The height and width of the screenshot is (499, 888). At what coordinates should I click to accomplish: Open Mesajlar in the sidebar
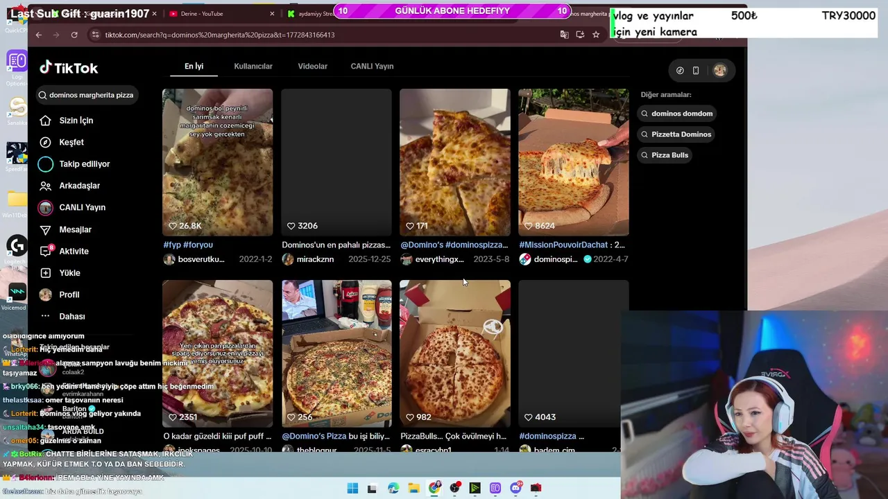coord(66,229)
